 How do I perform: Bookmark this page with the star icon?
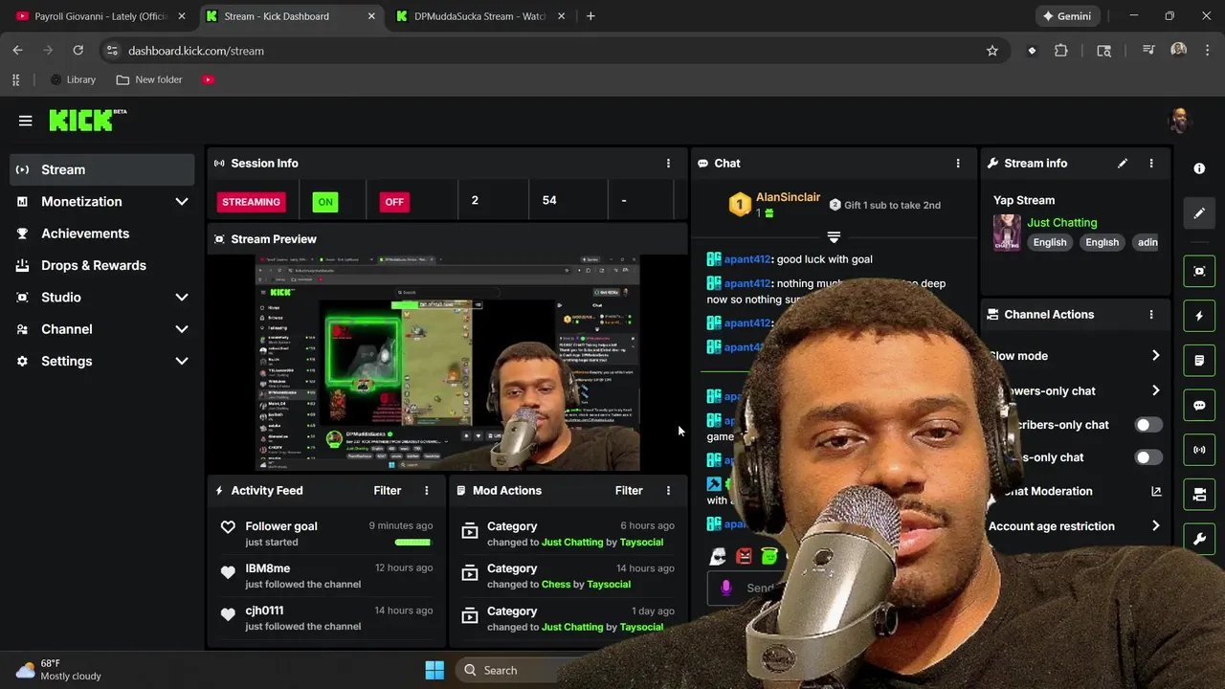click(x=992, y=51)
